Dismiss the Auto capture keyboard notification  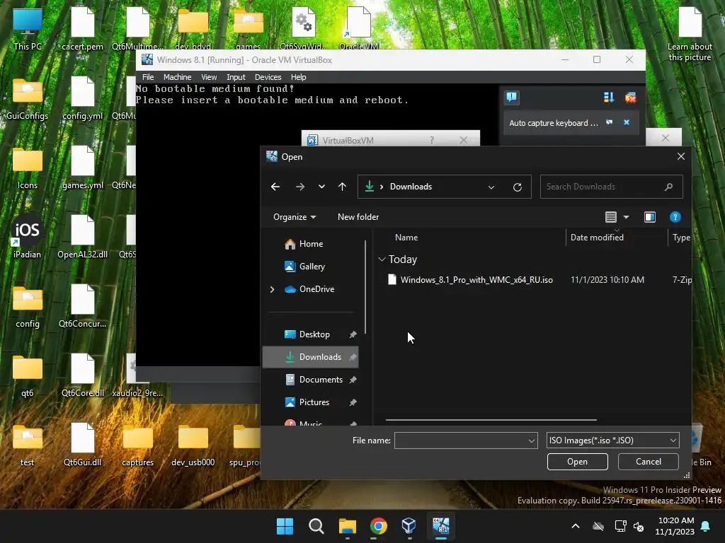pos(627,122)
